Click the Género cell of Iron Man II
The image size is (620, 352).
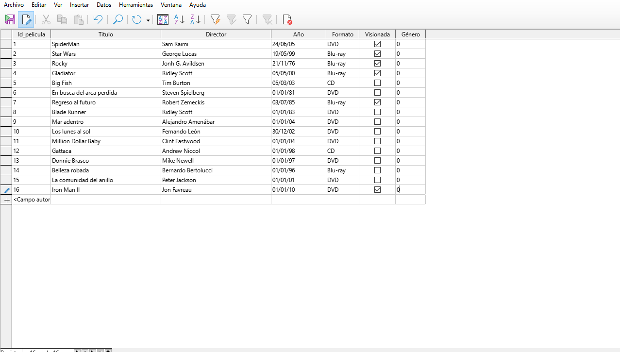click(x=411, y=190)
